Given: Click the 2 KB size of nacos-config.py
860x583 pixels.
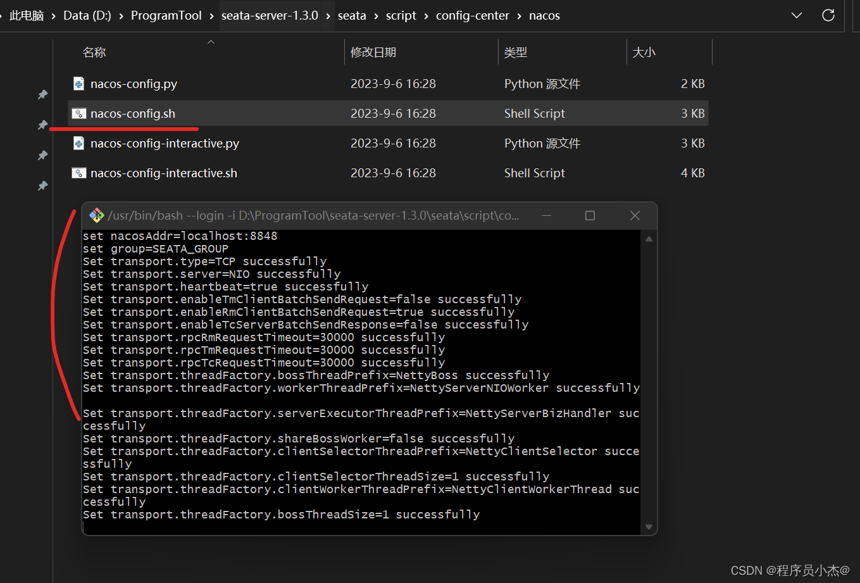Looking at the screenshot, I should point(693,84).
